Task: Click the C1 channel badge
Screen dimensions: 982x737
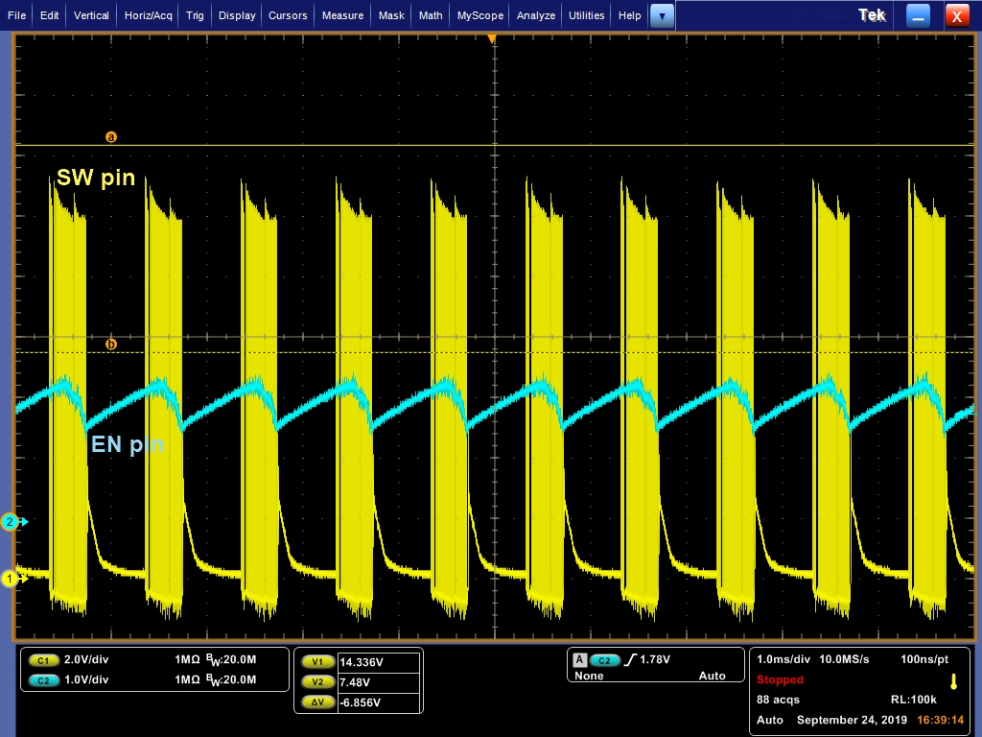Action: 43,660
